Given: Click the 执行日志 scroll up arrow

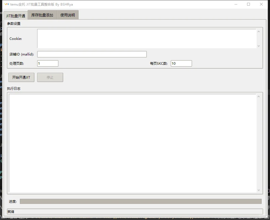Looking at the screenshot, I should pos(259,97).
